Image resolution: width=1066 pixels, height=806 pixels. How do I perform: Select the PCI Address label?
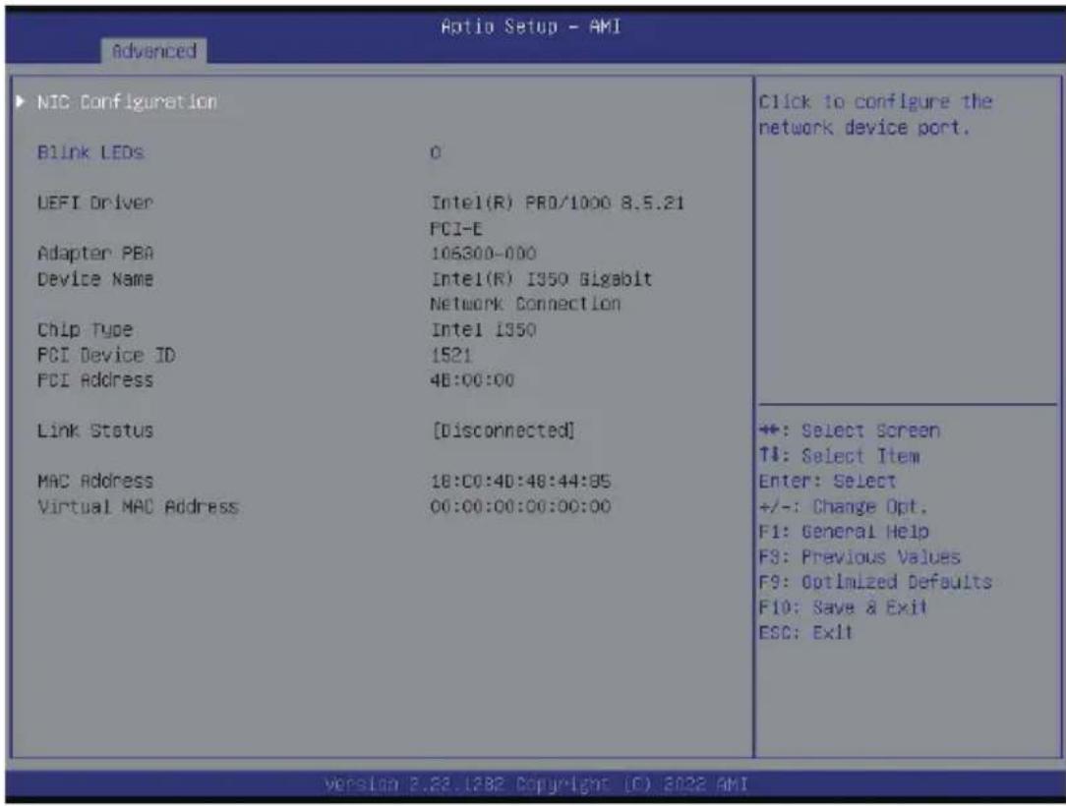click(x=95, y=379)
